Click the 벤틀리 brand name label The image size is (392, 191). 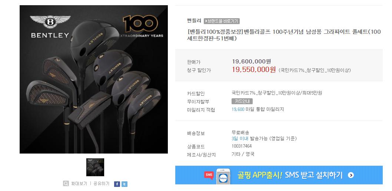(194, 21)
